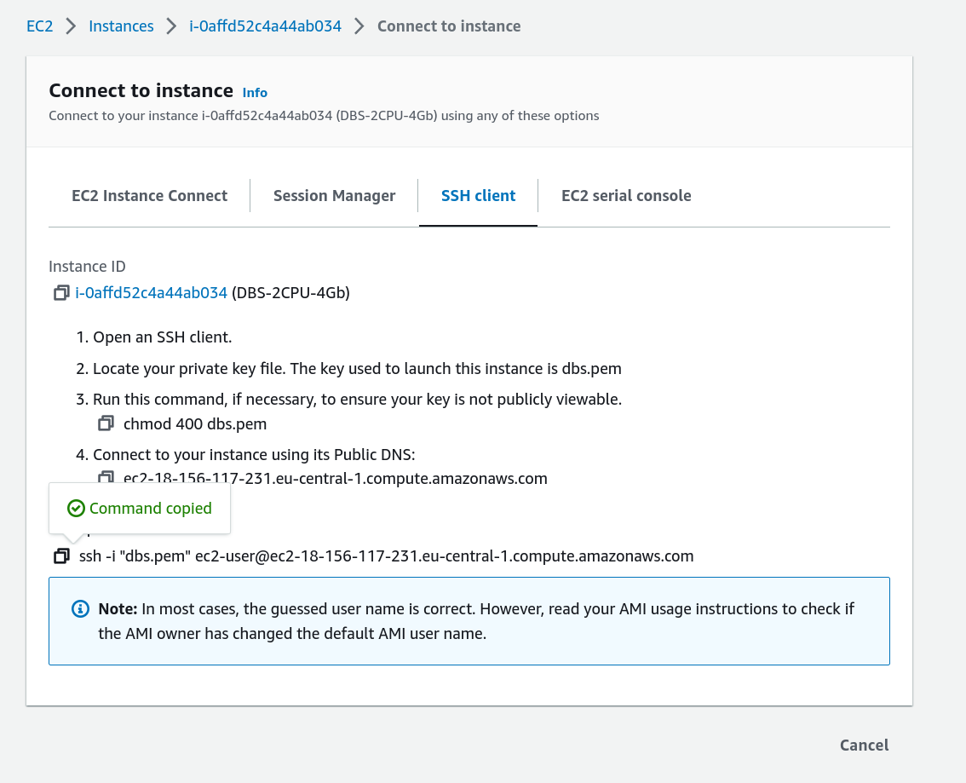Click the info icon in the Note box
966x783 pixels.
pyautogui.click(x=80, y=609)
